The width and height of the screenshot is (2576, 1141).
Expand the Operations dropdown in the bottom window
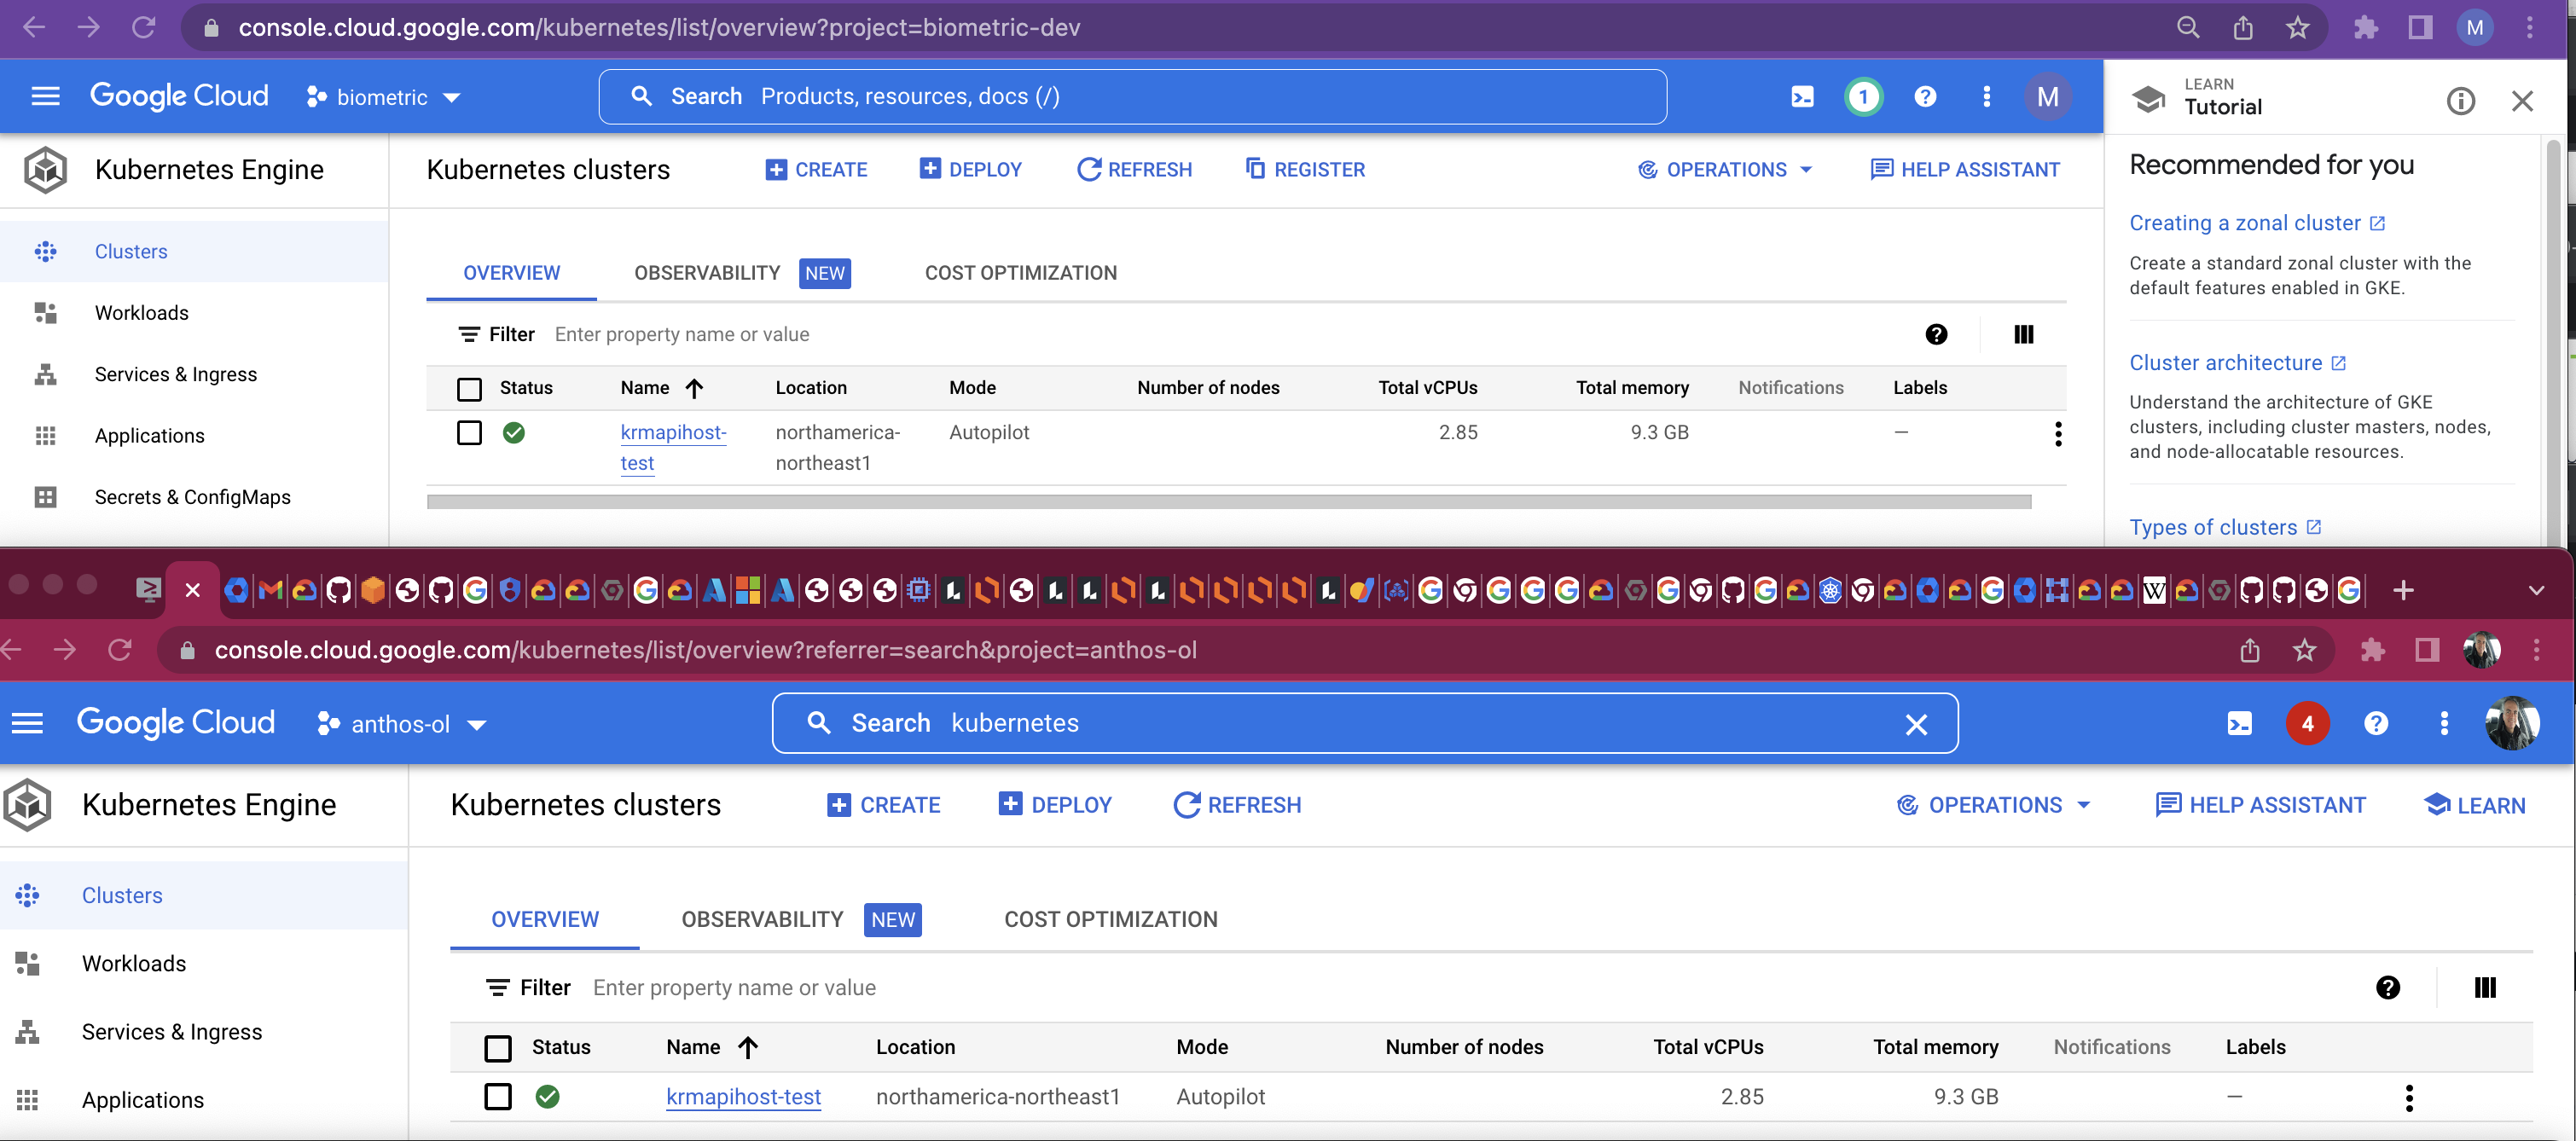coord(1994,805)
